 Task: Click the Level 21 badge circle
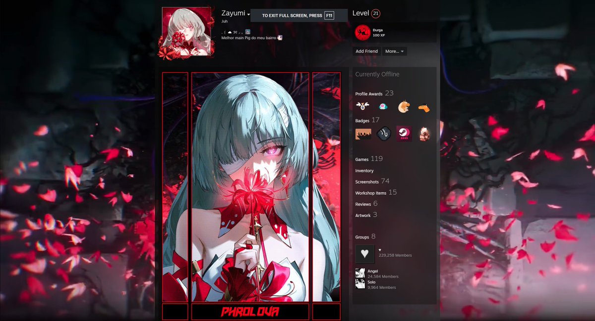pos(375,13)
